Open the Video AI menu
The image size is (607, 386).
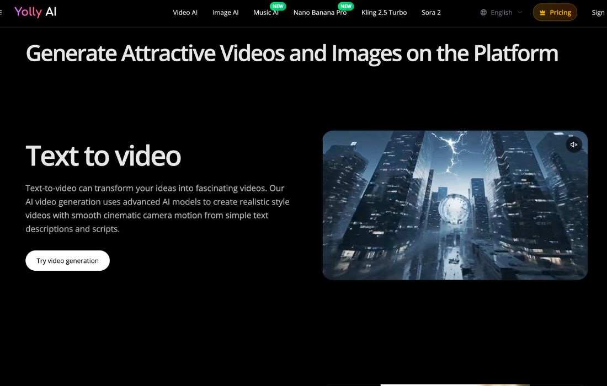tap(185, 13)
